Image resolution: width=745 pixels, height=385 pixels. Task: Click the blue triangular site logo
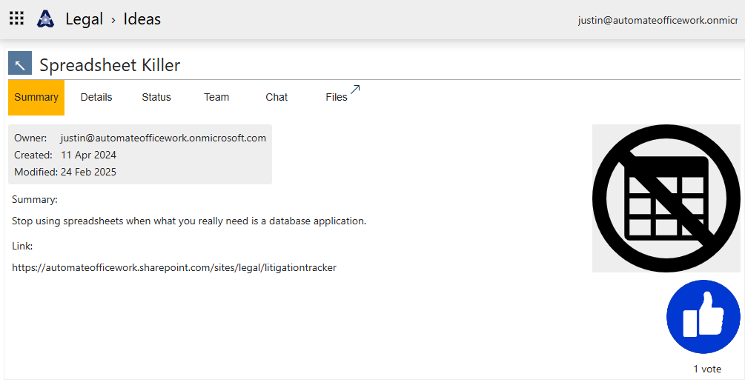[x=46, y=19]
